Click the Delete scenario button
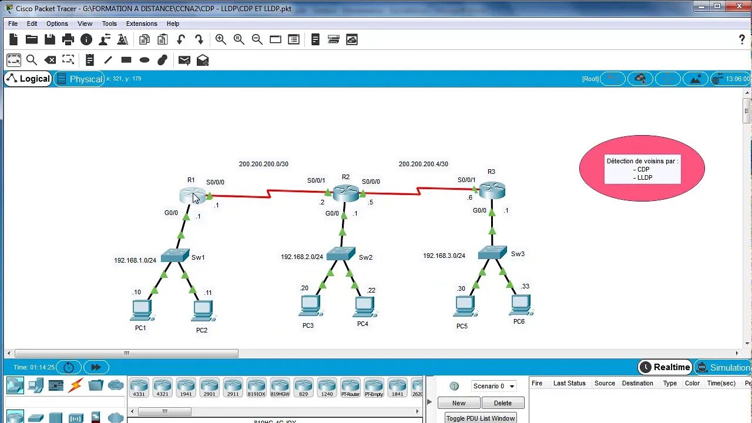 [x=503, y=403]
